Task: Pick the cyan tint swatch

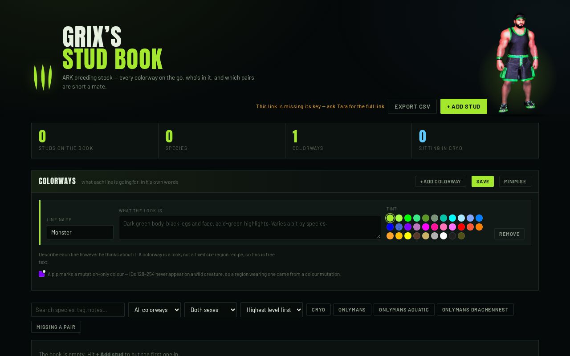Action: [452, 218]
